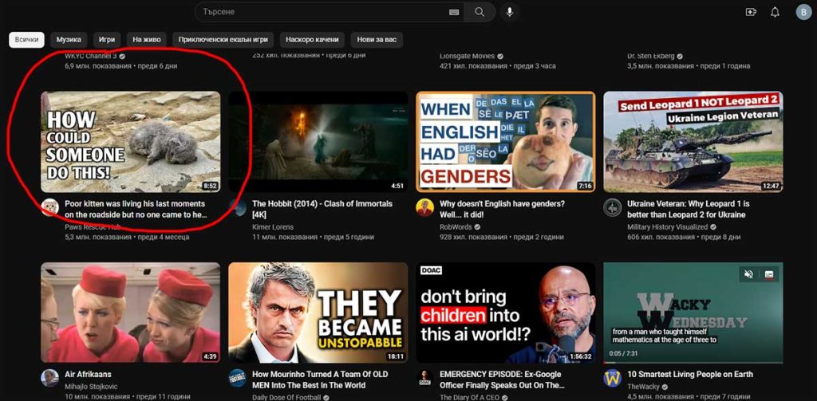Switch to the На живо chip
Image resolution: width=817 pixels, height=401 pixels.
[146, 39]
